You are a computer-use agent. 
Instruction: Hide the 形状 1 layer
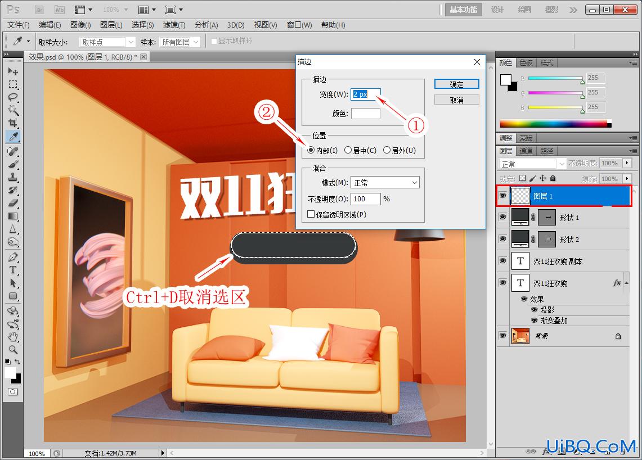(502, 217)
